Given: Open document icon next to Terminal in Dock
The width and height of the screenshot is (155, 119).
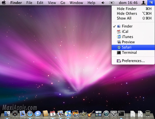Looking at the screenshot, I should tap(133, 114).
